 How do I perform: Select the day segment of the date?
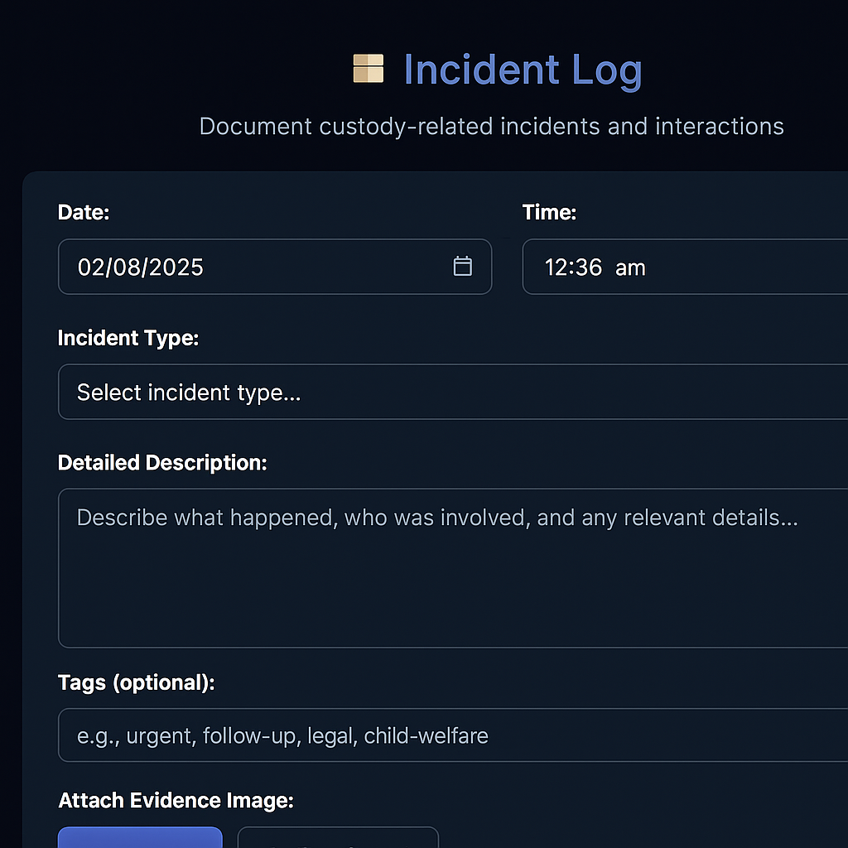click(x=122, y=267)
